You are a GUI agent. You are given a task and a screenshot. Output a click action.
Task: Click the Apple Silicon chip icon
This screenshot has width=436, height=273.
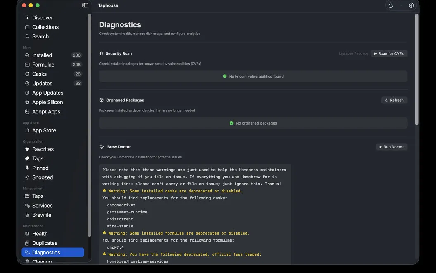(x=27, y=102)
